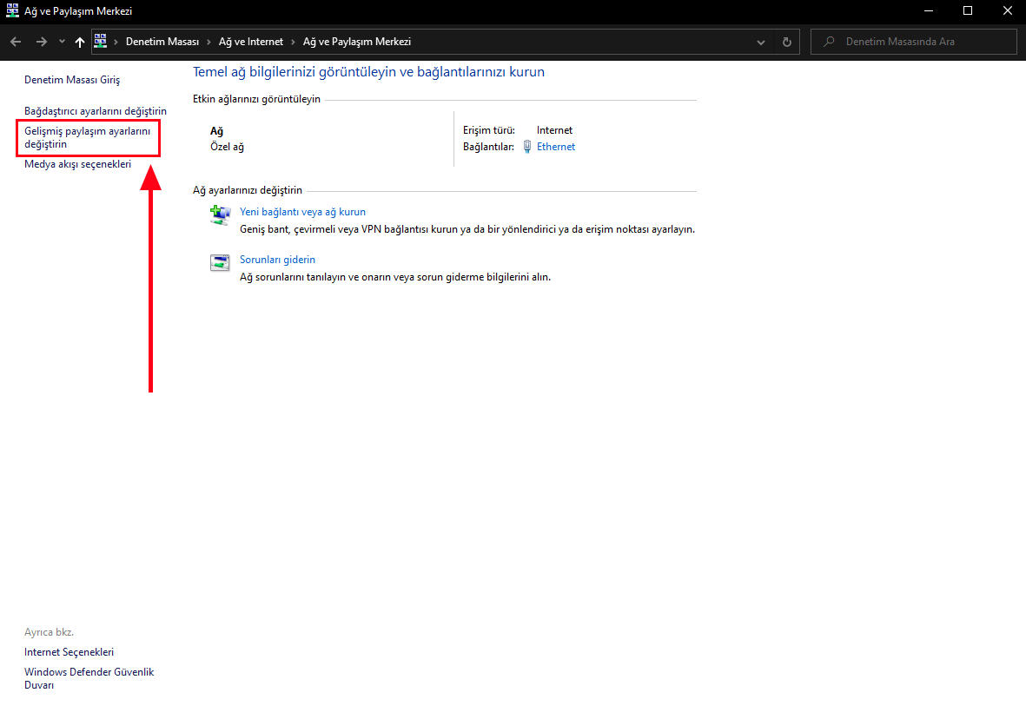Open Medya akışı seçenekleri
Viewport: 1026px width, 706px height.
pyautogui.click(x=77, y=163)
